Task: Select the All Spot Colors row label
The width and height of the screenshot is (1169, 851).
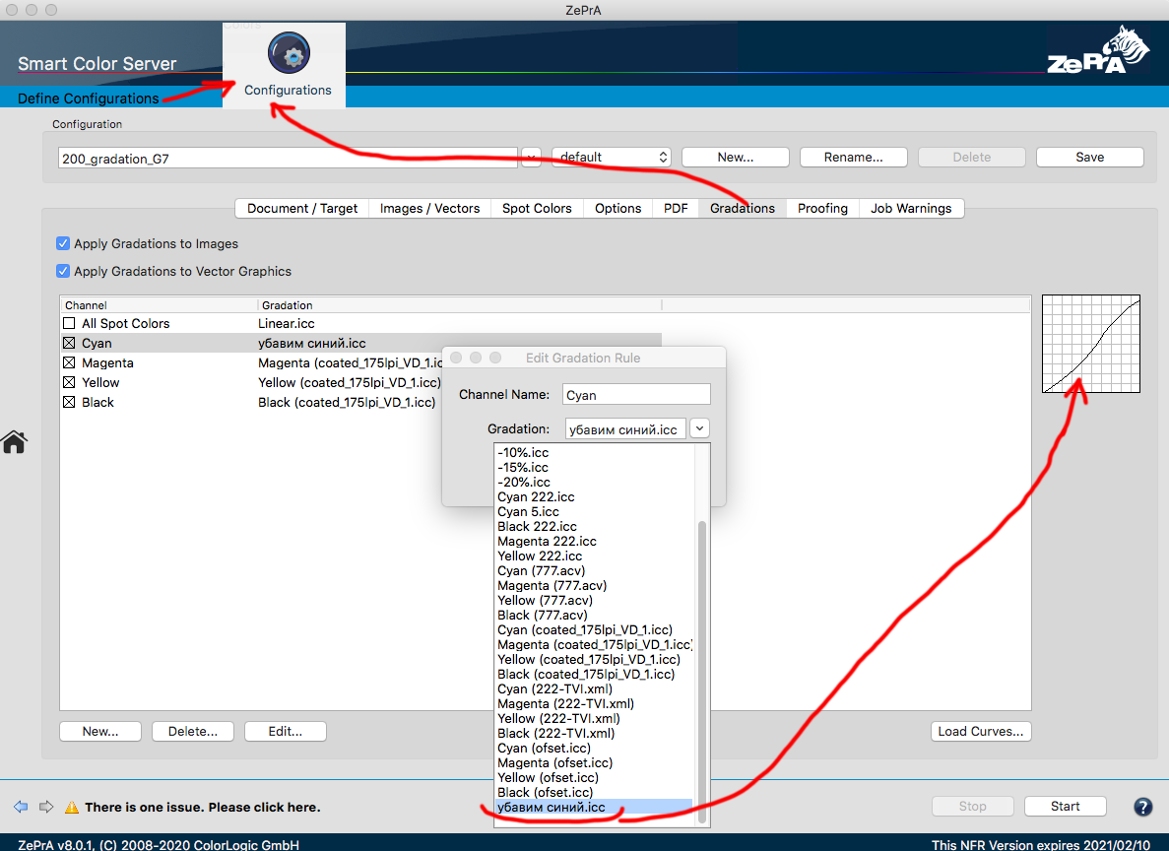Action: click(126, 324)
